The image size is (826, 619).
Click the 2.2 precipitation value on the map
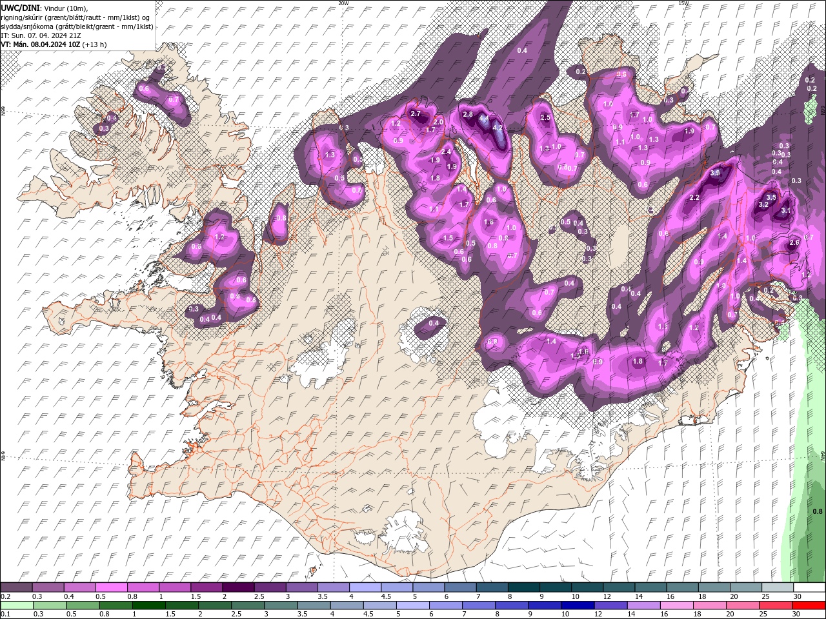point(694,197)
